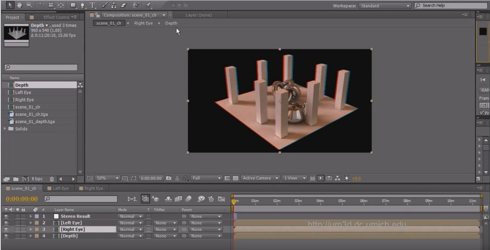Screen dimensions: 490x250
Task: Select the Clone Stamp tool
Action: tap(114, 5)
